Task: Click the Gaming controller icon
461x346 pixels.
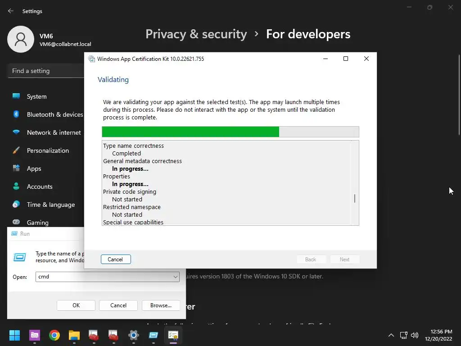Action: point(16,222)
